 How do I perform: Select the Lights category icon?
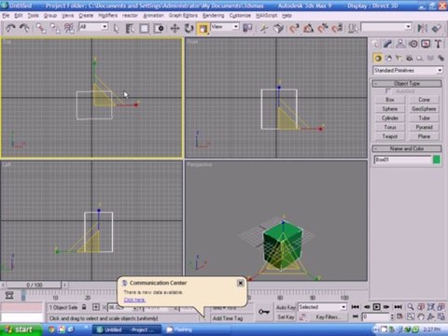point(399,58)
